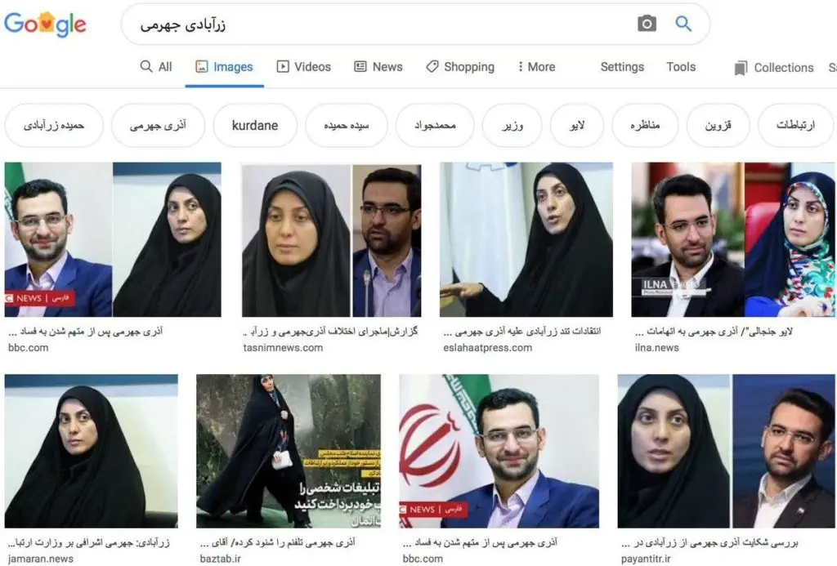Select the قزوین suggestion chip

tap(718, 125)
